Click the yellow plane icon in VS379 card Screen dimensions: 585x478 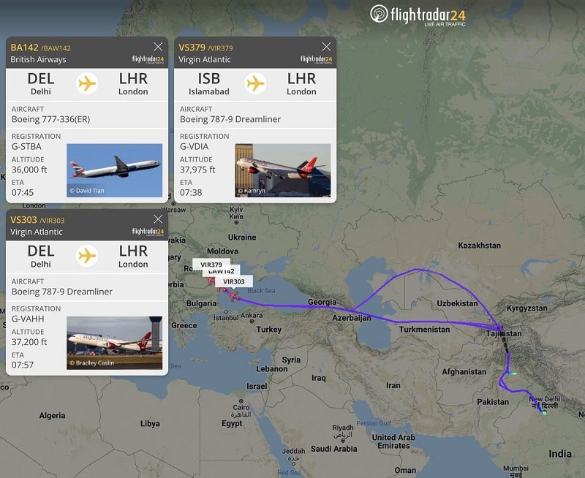pyautogui.click(x=255, y=83)
